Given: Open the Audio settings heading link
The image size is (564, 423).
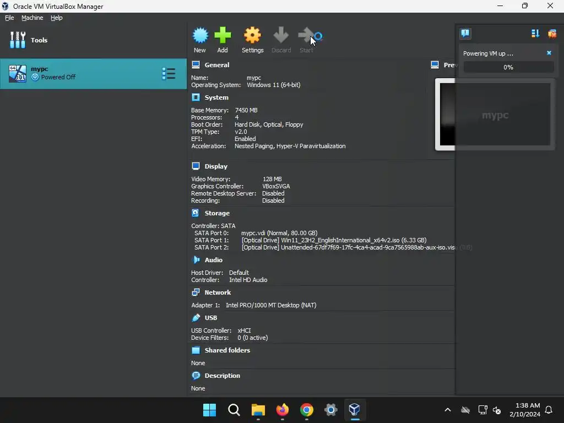Looking at the screenshot, I should pos(214,260).
